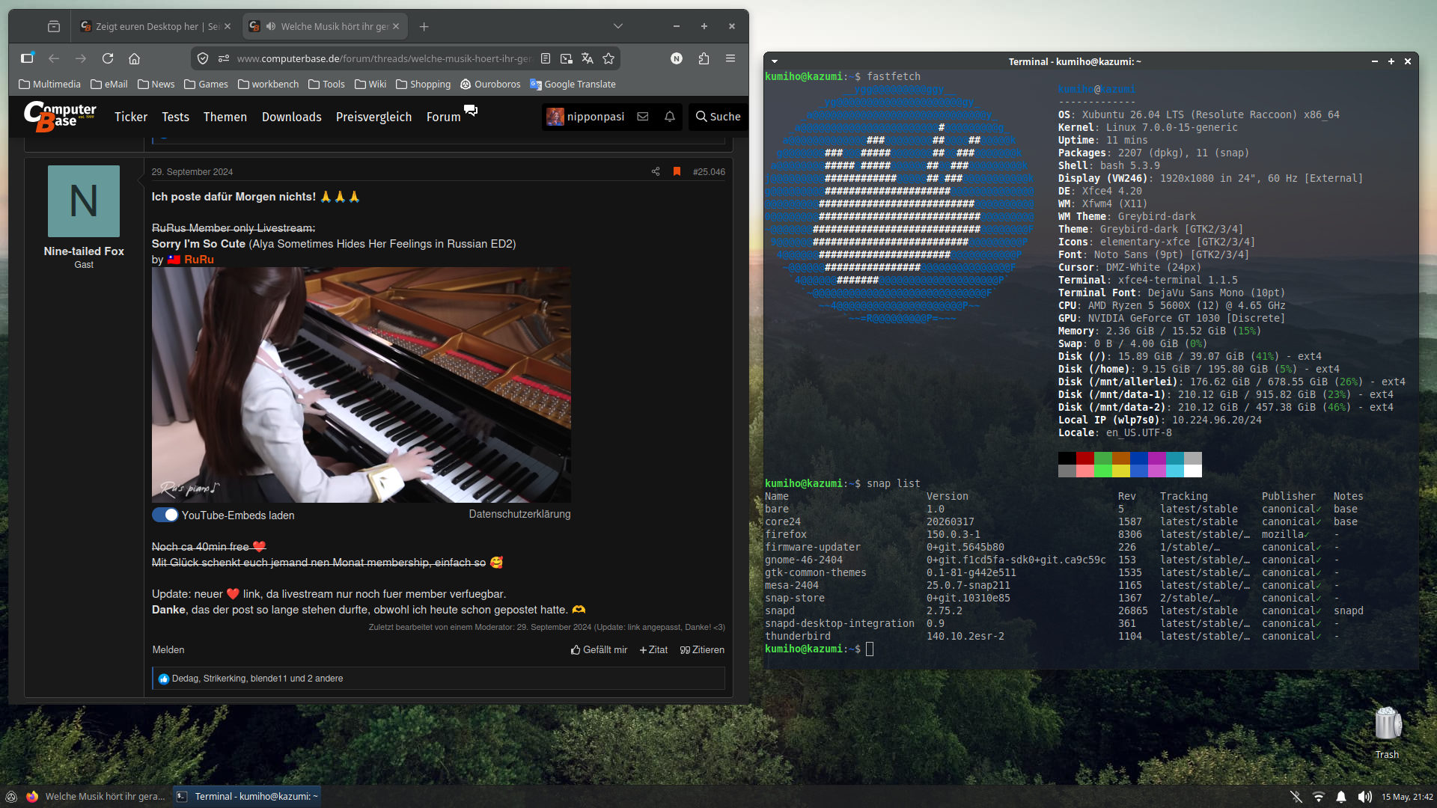Open Firefox application hamburger menu
Viewport: 1437px width, 808px height.
730,58
